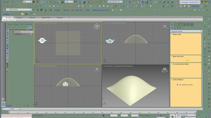Collapse the Scatter Objects rollout
The height and width of the screenshot is (118, 211).
(x=186, y=80)
